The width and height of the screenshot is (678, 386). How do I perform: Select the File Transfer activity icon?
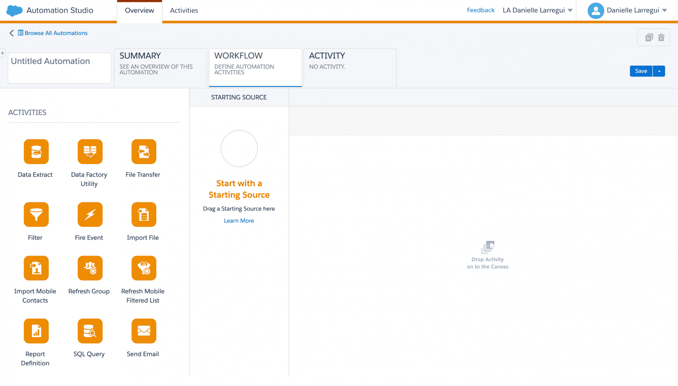(x=144, y=152)
